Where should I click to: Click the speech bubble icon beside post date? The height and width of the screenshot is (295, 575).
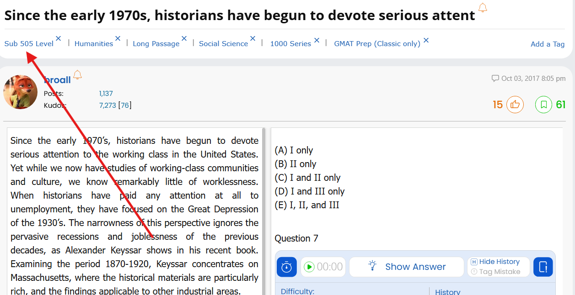point(495,78)
